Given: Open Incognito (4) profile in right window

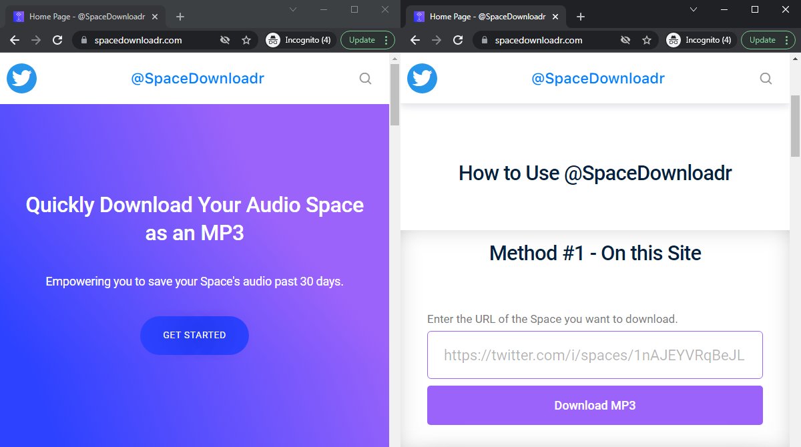Looking at the screenshot, I should pos(700,40).
